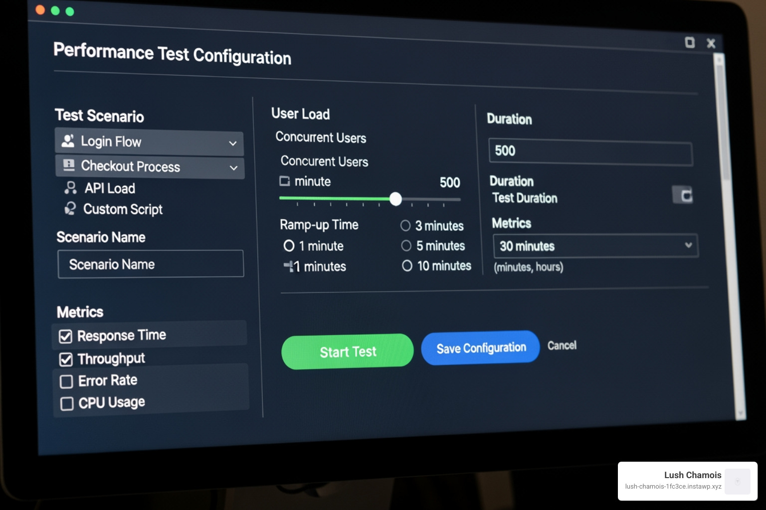766x510 pixels.
Task: Select 10 minutes ramp-up time
Action: point(407,266)
